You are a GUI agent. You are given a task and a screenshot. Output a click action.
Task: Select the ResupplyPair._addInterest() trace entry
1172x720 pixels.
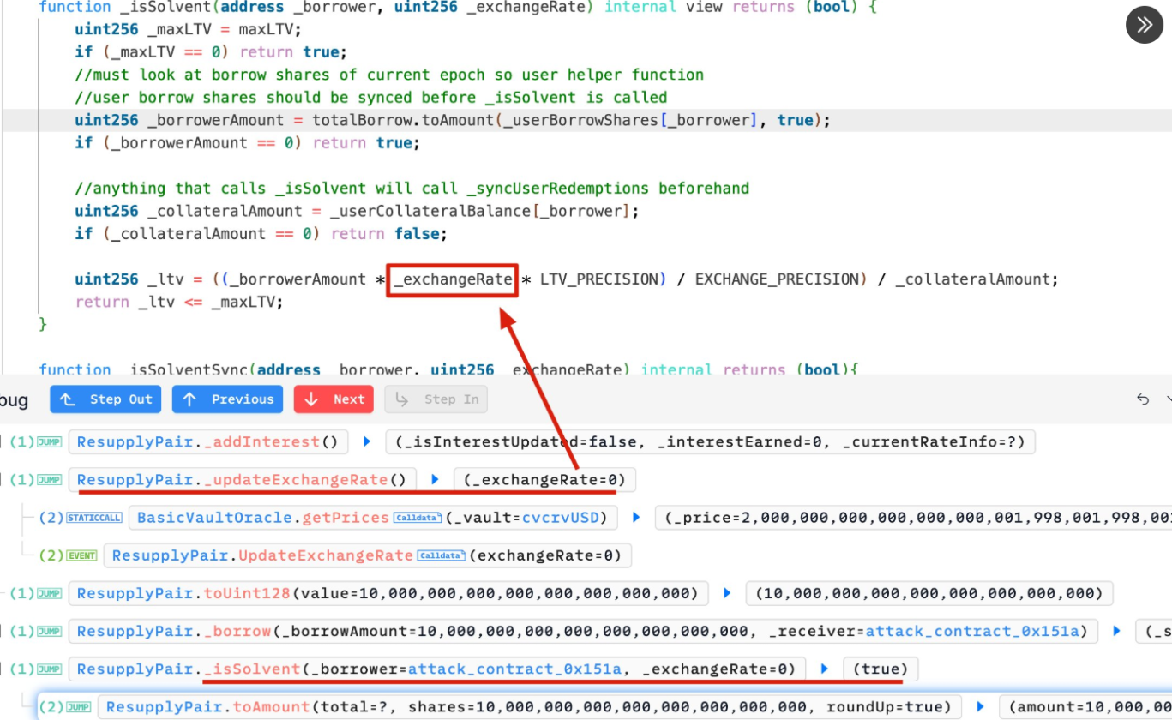pos(208,442)
